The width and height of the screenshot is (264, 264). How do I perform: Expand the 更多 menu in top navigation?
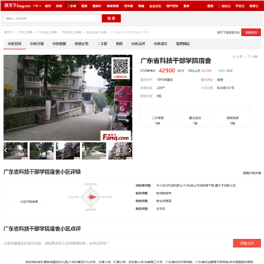coord(186,6)
